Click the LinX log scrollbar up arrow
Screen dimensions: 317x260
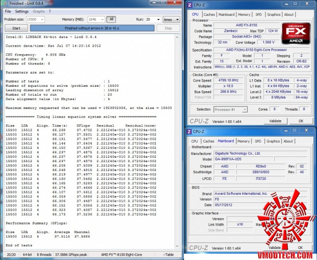coord(177,37)
